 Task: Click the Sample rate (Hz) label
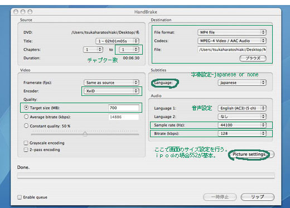(x=170, y=125)
